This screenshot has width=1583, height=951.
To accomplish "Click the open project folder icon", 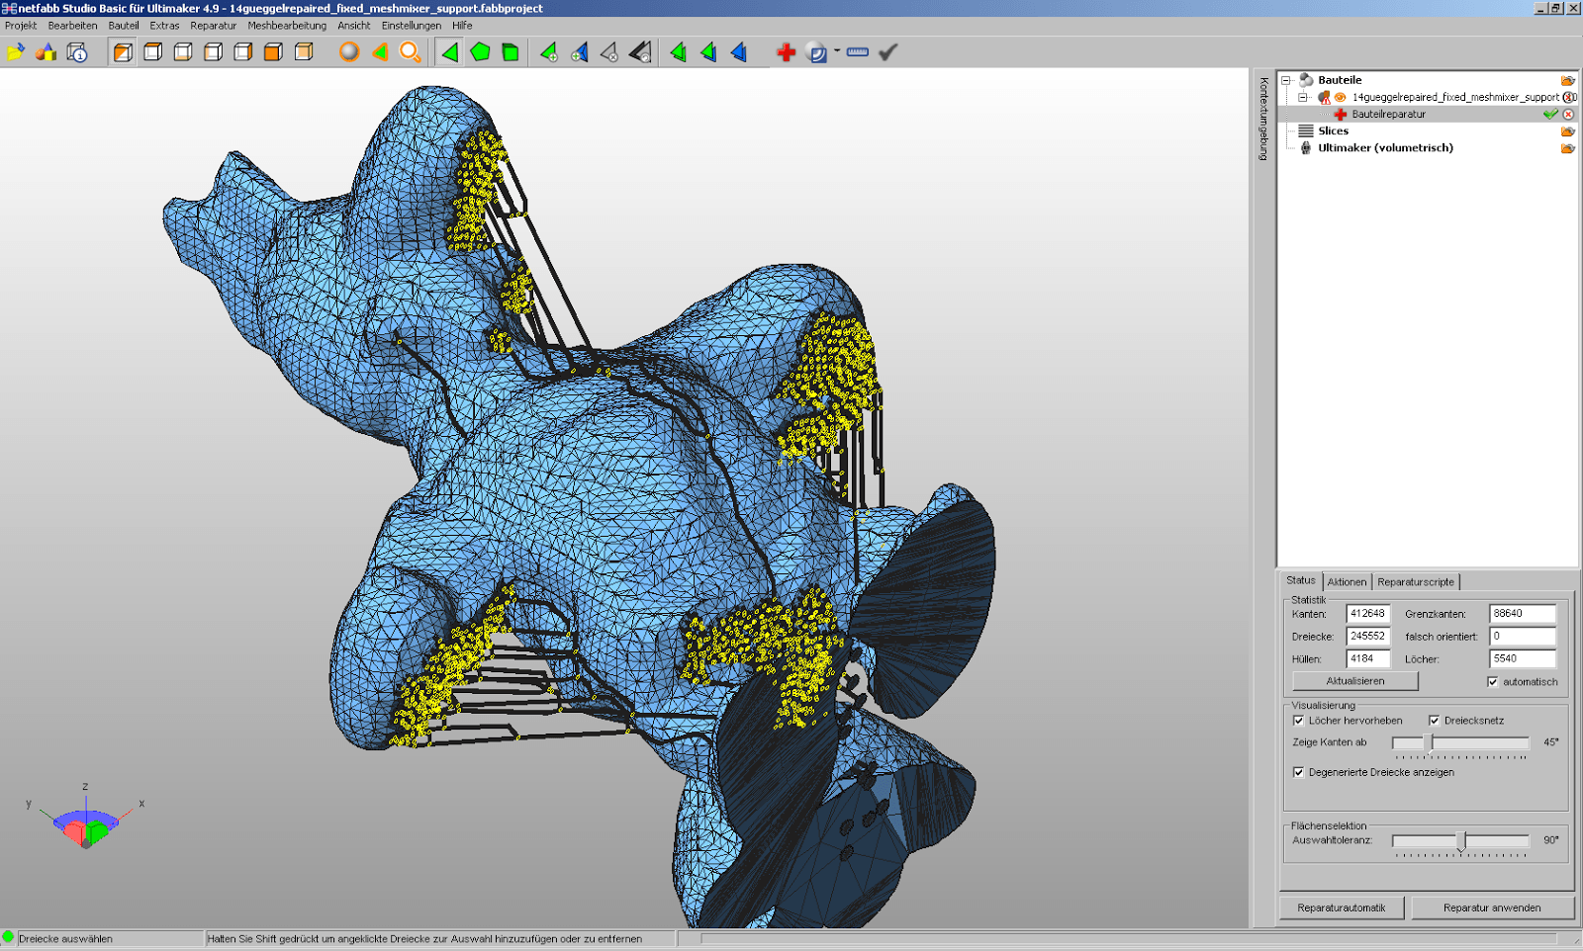I will click(x=16, y=52).
